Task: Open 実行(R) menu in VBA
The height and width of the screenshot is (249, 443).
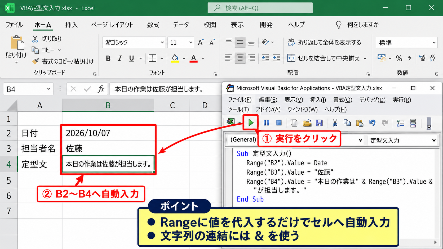Action: click(x=402, y=100)
